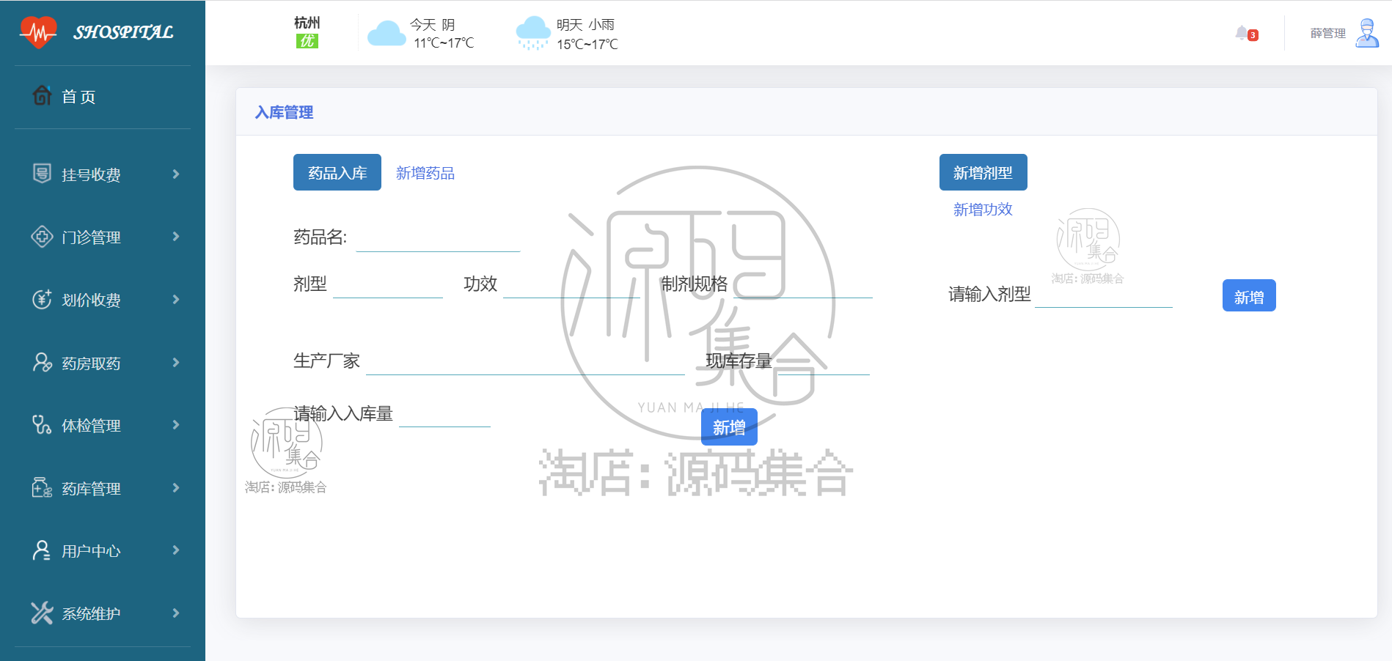Click the home house icon
This screenshot has height=661, width=1392.
click(42, 95)
